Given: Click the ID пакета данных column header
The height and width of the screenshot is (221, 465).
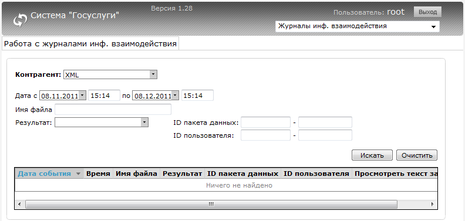Looking at the screenshot, I should point(243,174).
